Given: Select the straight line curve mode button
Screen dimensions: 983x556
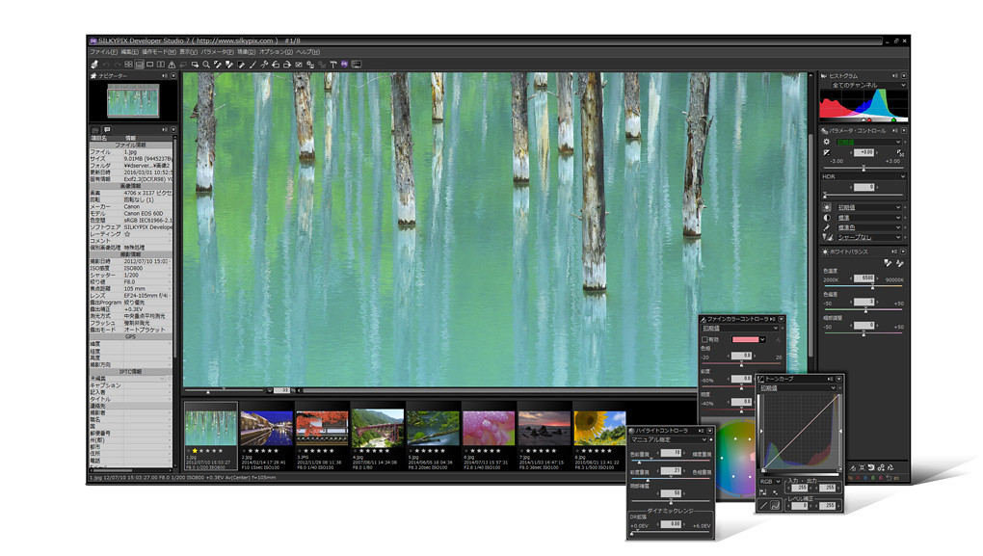Looking at the screenshot, I should pyautogui.click(x=764, y=504).
